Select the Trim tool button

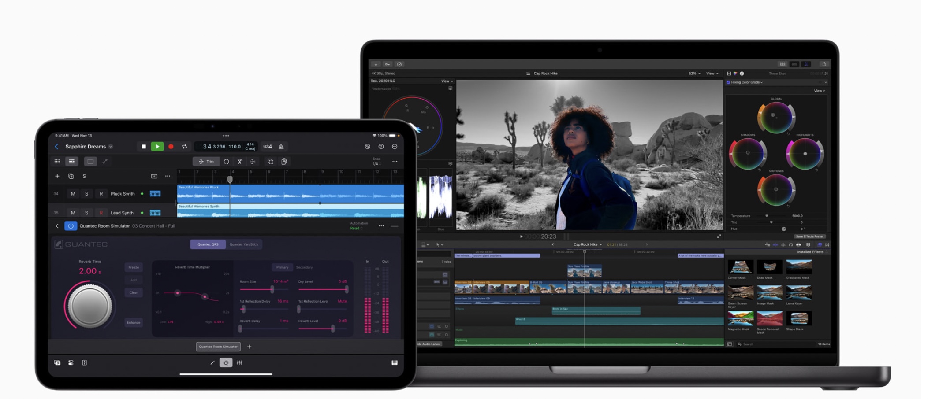[x=206, y=162]
